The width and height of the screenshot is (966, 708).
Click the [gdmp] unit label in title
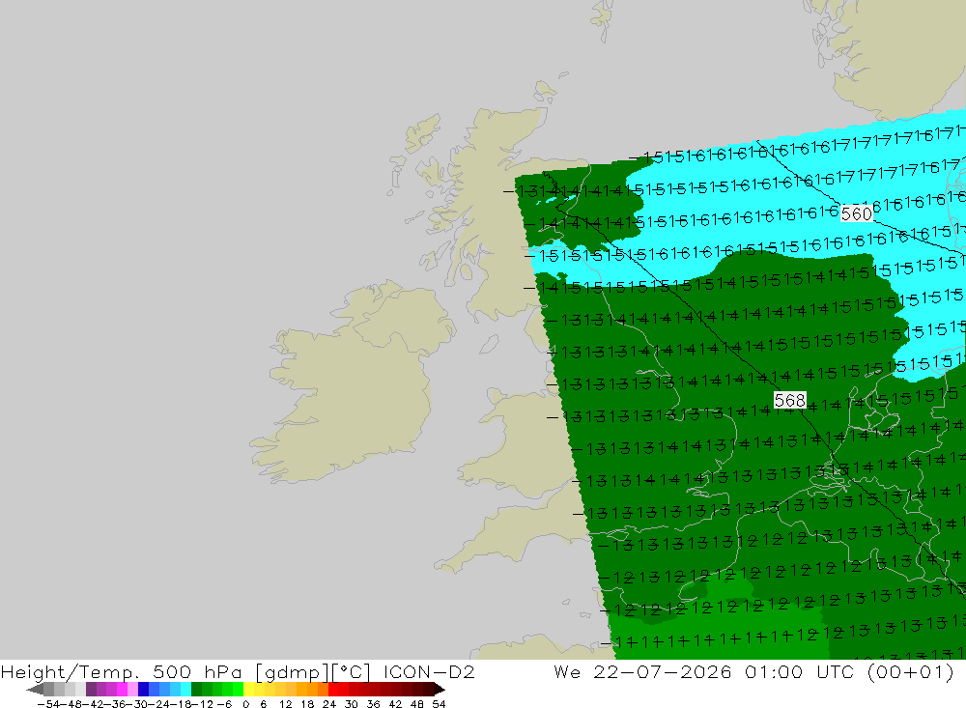(292, 671)
